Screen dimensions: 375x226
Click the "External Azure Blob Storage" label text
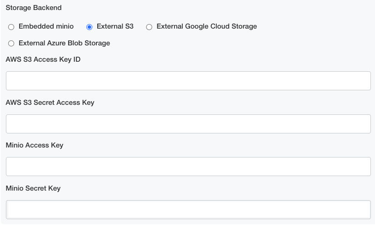(64, 43)
